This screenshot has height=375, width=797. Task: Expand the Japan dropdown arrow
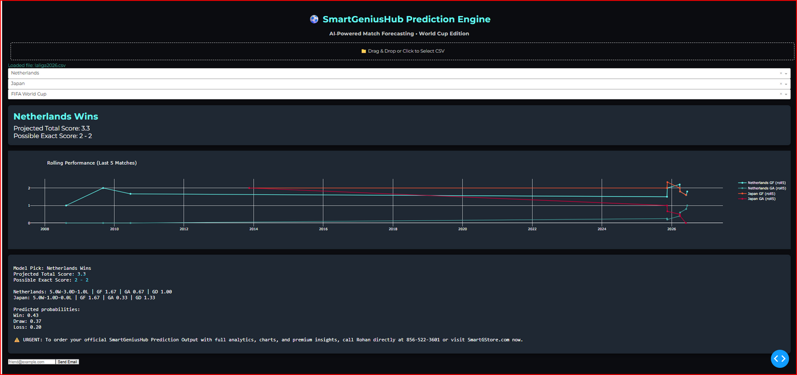[x=786, y=84]
